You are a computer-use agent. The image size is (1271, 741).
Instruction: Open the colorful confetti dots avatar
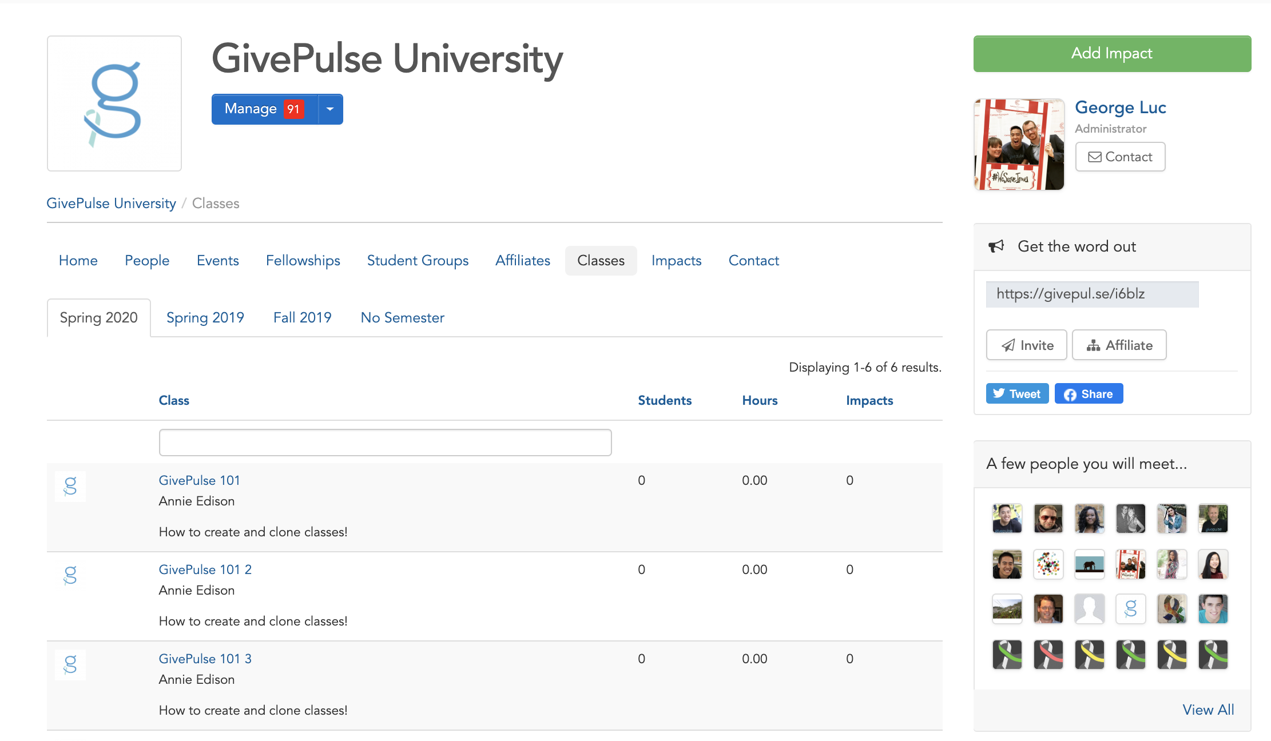coord(1048,564)
